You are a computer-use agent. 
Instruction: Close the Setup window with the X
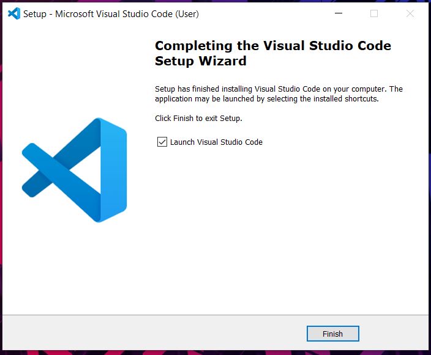click(410, 13)
